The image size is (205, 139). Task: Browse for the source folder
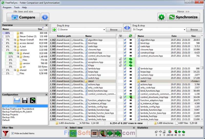point(114,30)
